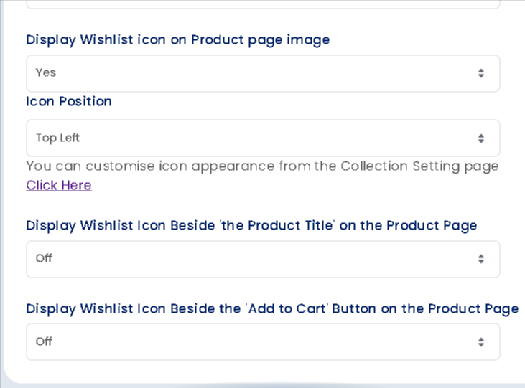Click the 'Top Left' value text
The height and width of the screenshot is (388, 525).
[x=57, y=138]
